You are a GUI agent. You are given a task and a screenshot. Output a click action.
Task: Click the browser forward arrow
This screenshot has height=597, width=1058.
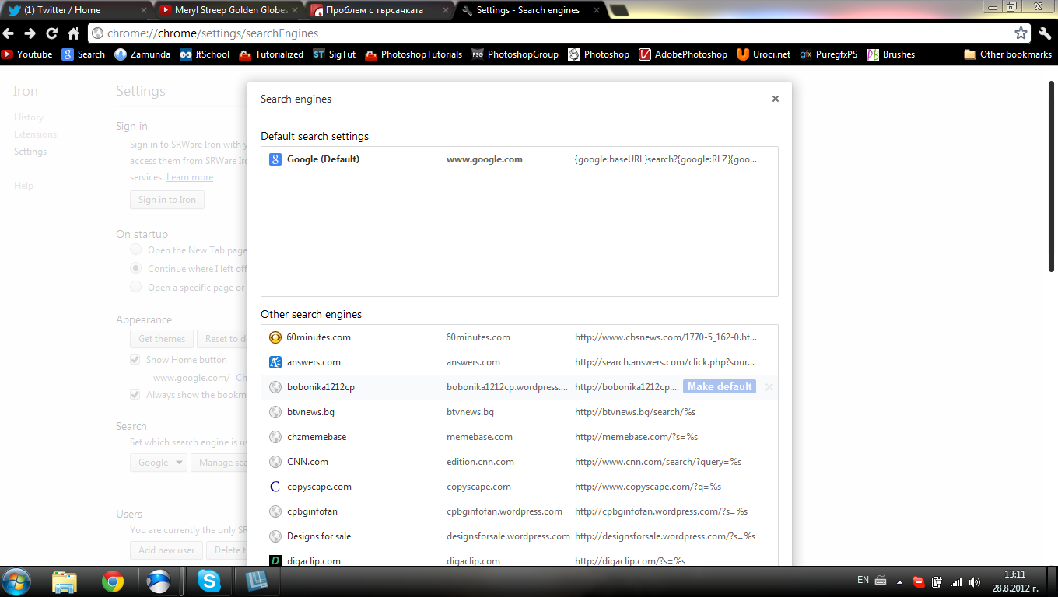pos(30,33)
